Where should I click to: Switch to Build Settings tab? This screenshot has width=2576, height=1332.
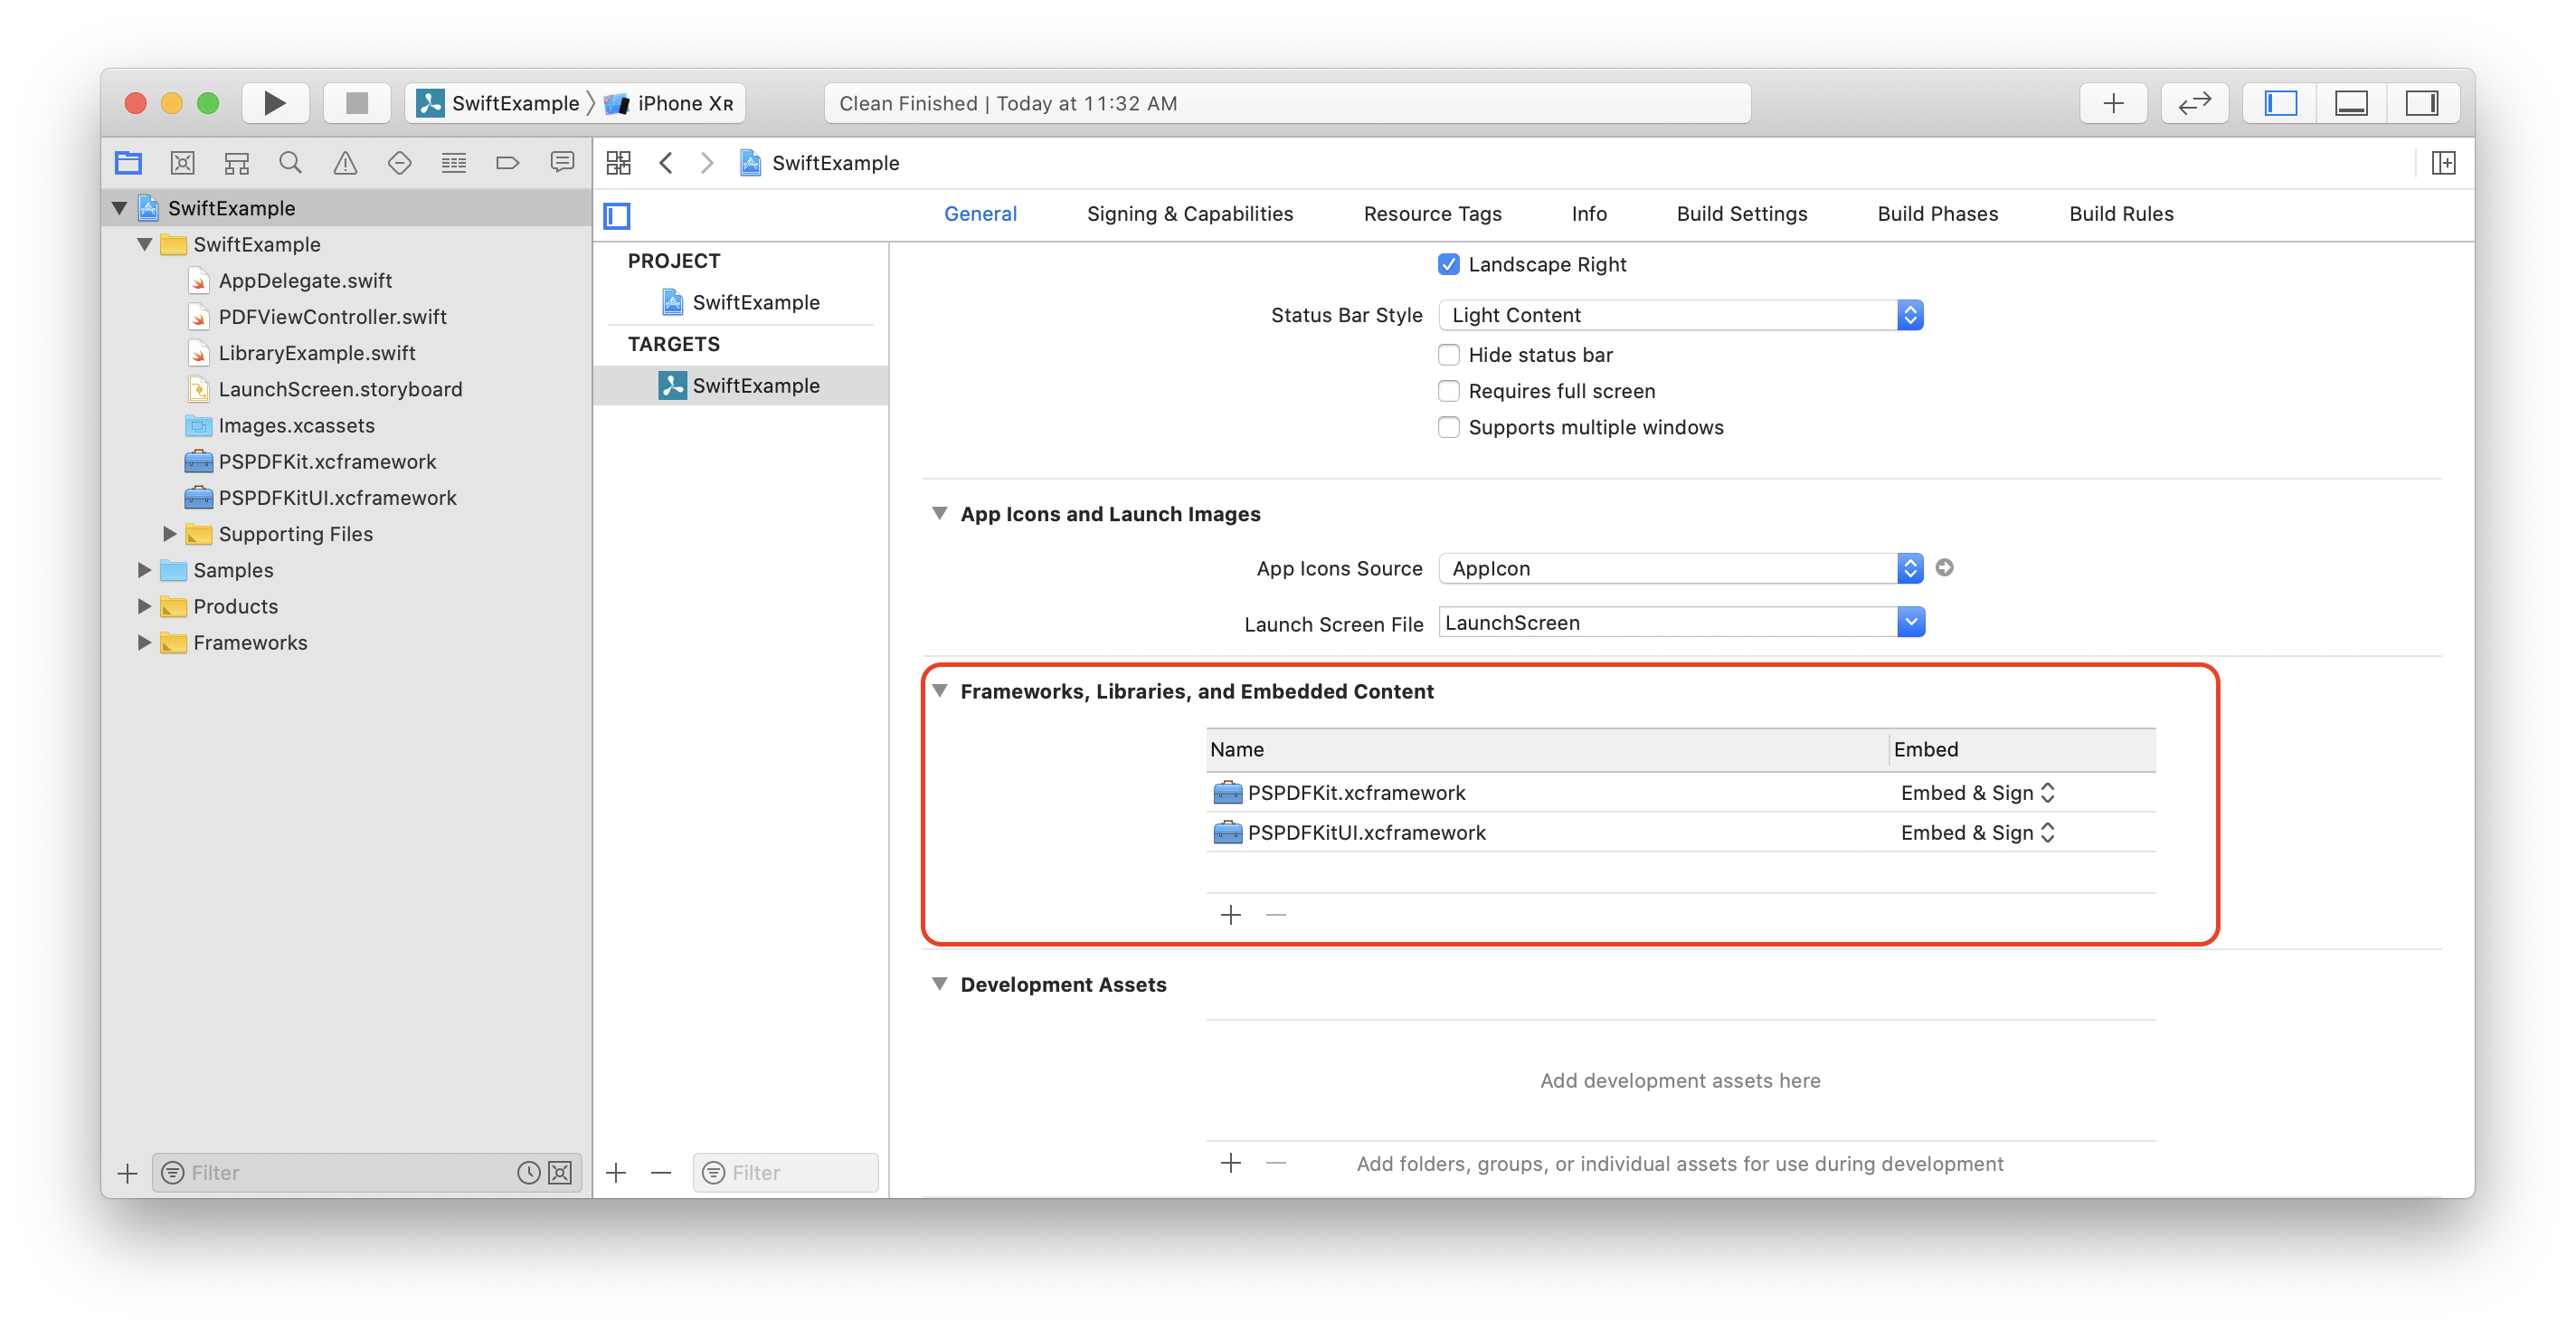(x=1741, y=214)
